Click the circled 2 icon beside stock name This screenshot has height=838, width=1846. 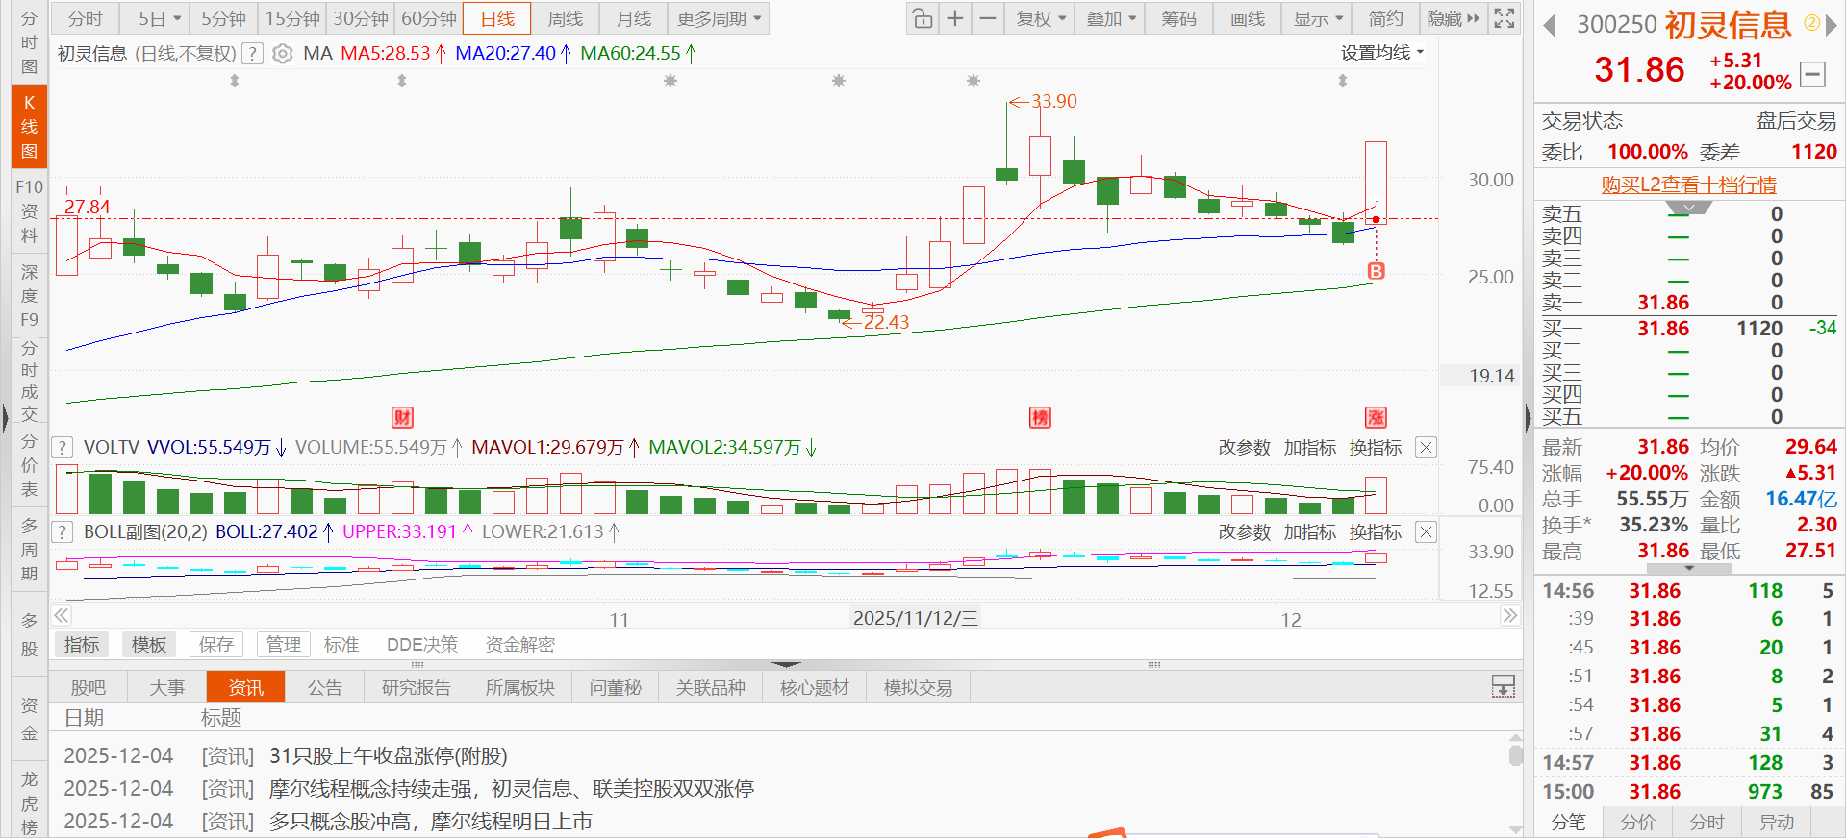tap(1810, 22)
